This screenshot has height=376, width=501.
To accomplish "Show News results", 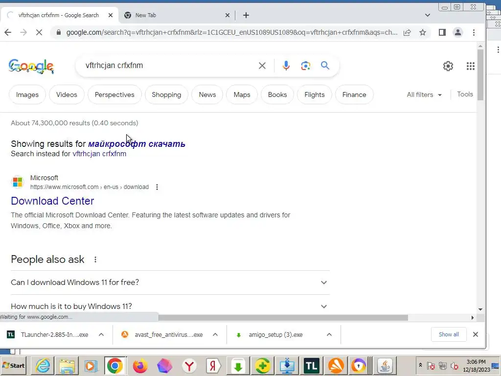I will coord(207,94).
